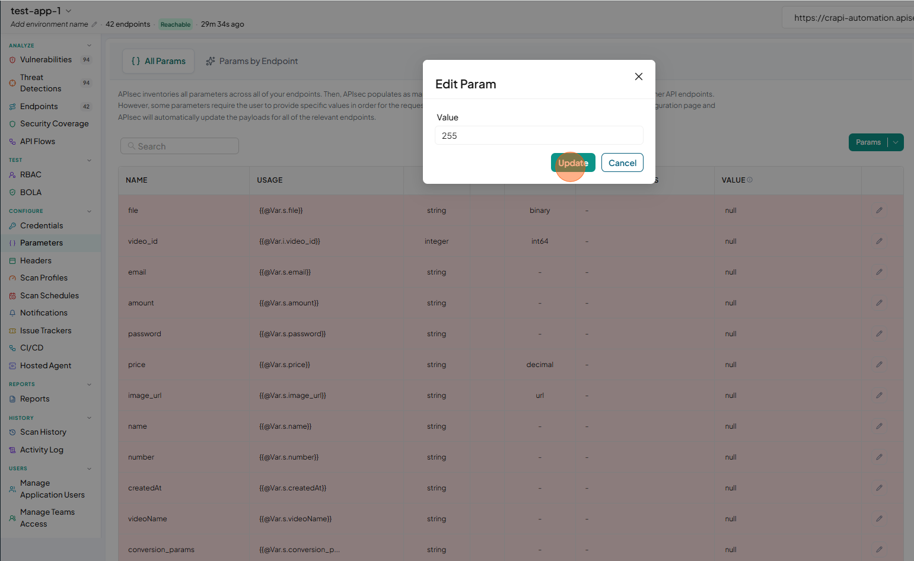Click the RBAC sidebar icon

tap(12, 175)
